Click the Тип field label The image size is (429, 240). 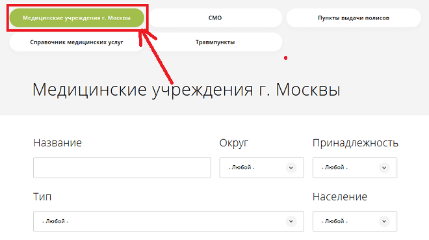pyautogui.click(x=42, y=197)
